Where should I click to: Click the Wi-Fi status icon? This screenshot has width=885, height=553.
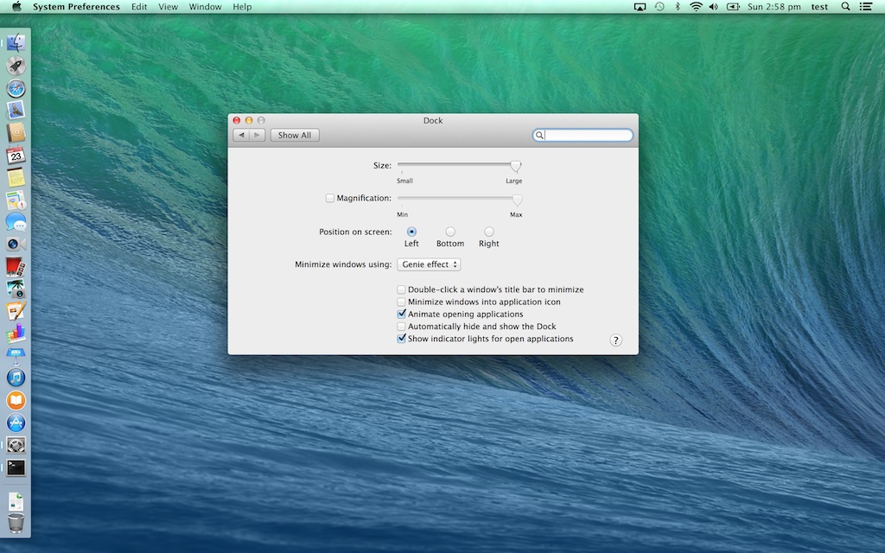[697, 7]
